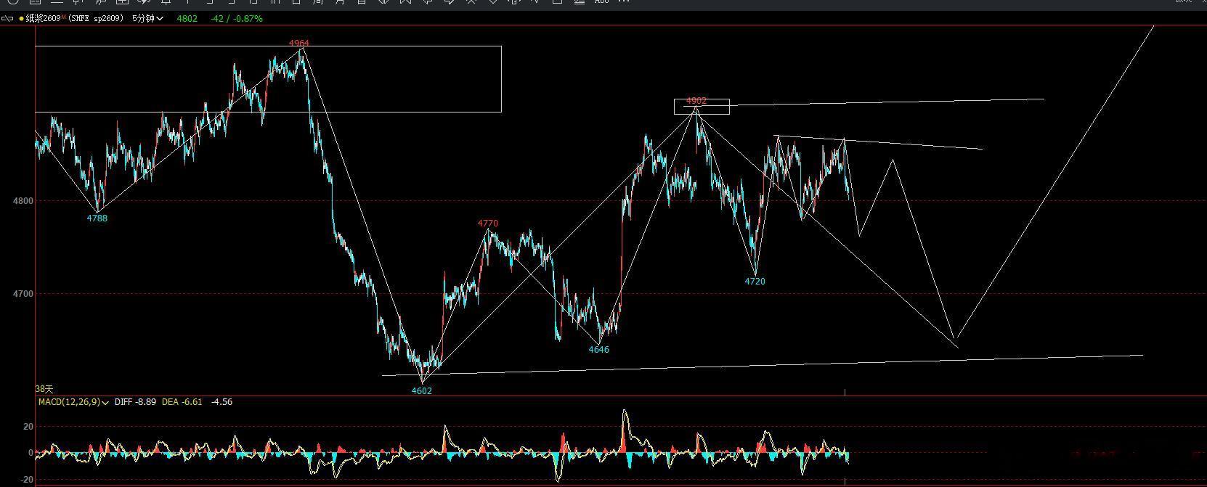Click the DIFF -8.89 reading
This screenshot has height=487, width=1207.
135,402
